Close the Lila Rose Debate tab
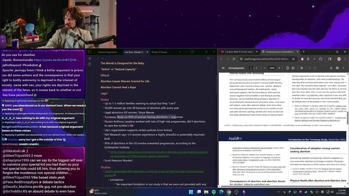 (147, 52)
